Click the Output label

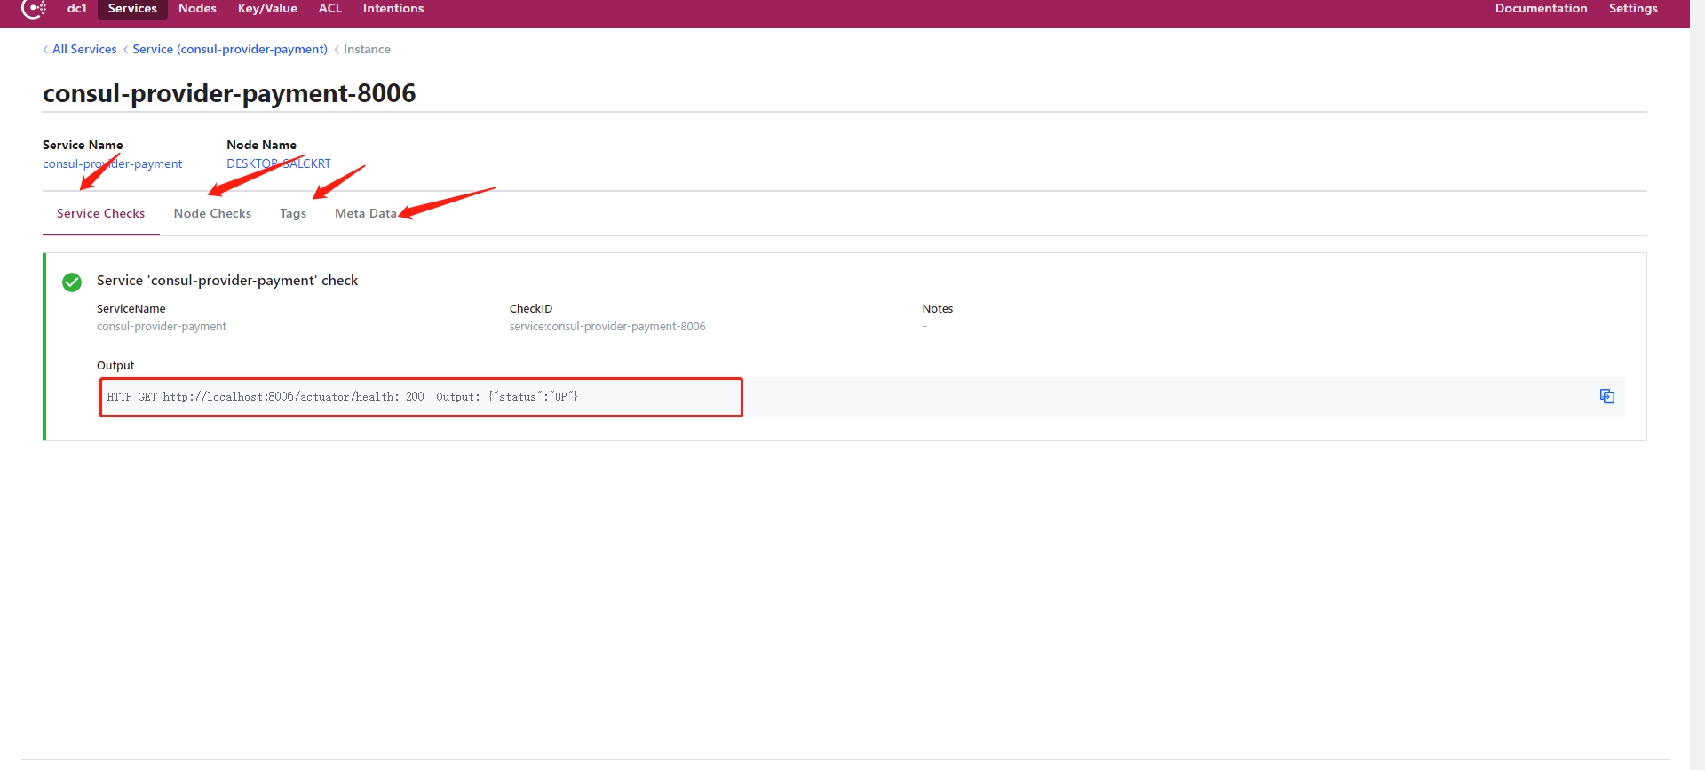115,366
